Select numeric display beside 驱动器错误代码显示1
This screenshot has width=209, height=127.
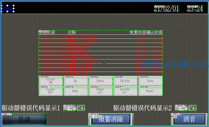point(74,108)
